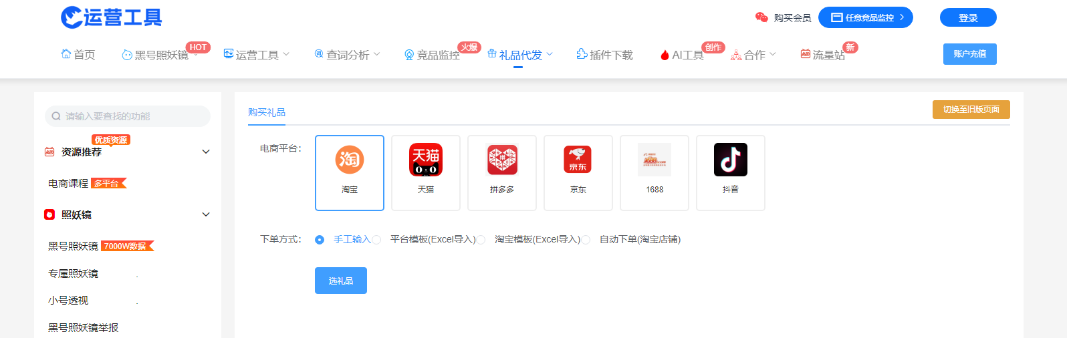This screenshot has height=338, width=1067.
Task: Click the 登录 login button
Action: point(968,17)
